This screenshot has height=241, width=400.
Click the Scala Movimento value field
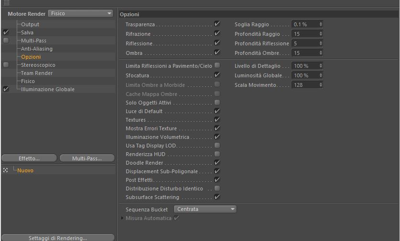(305, 85)
